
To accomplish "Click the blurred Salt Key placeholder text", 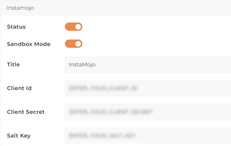I will click(102, 136).
